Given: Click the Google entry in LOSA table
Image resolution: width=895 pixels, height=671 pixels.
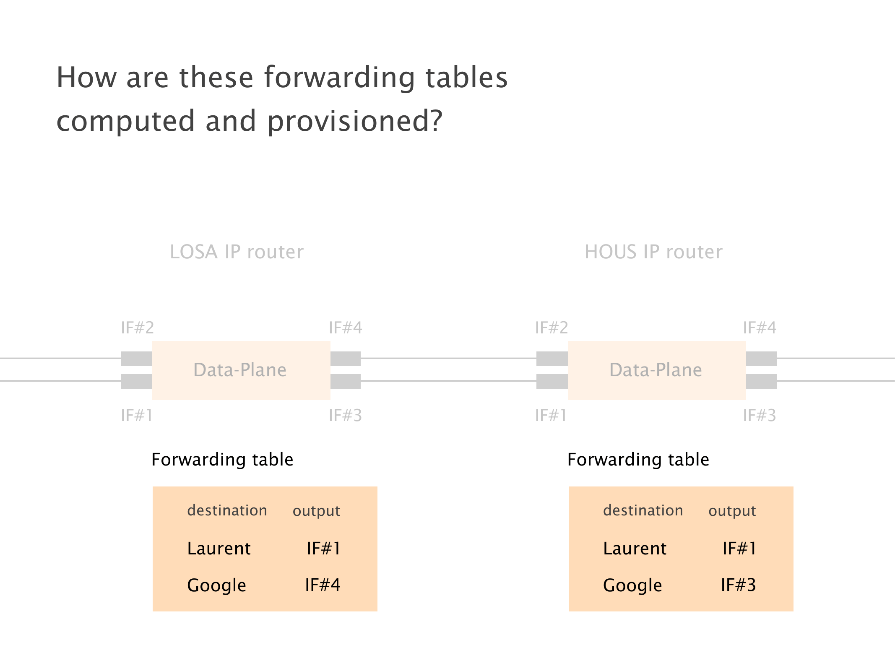Looking at the screenshot, I should (x=216, y=585).
